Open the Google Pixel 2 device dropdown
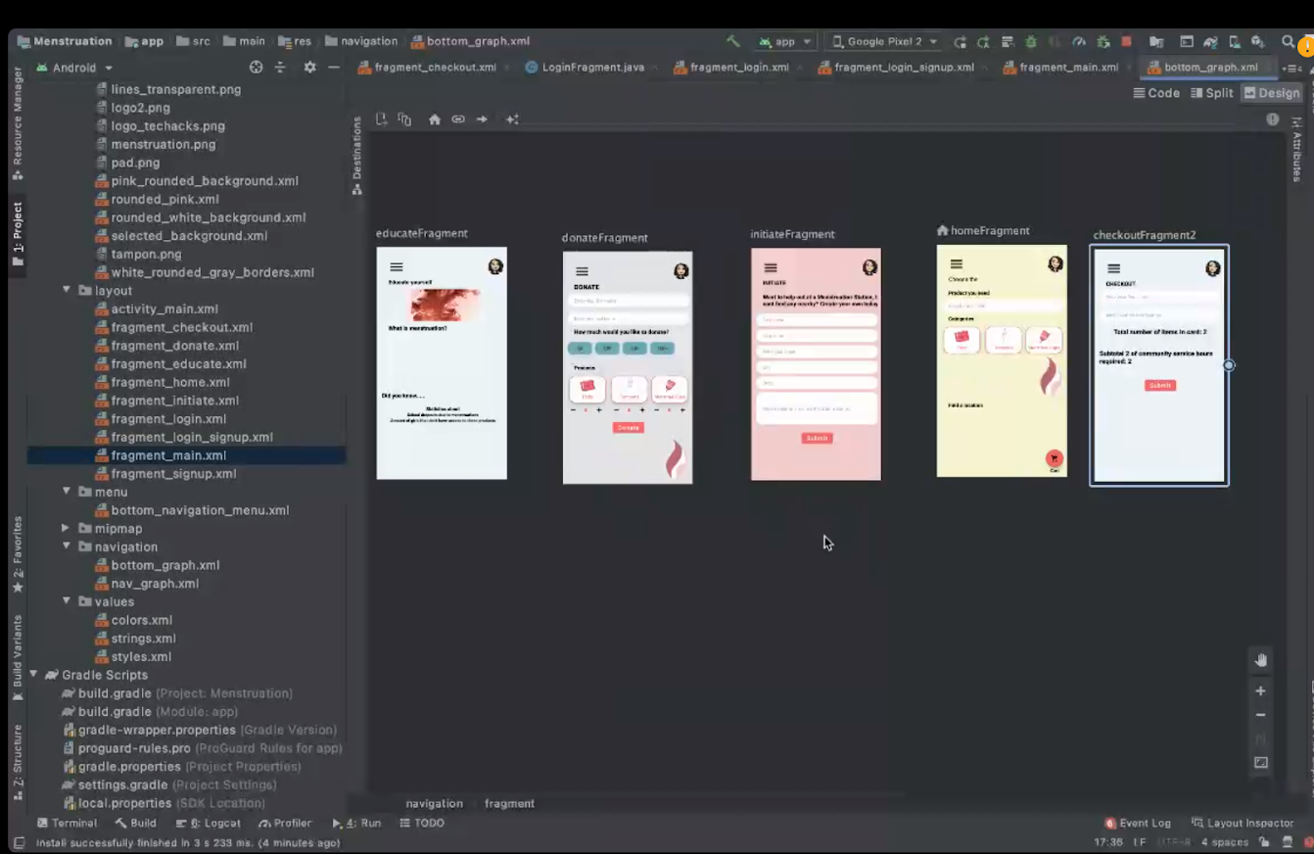1314x854 pixels. [885, 42]
